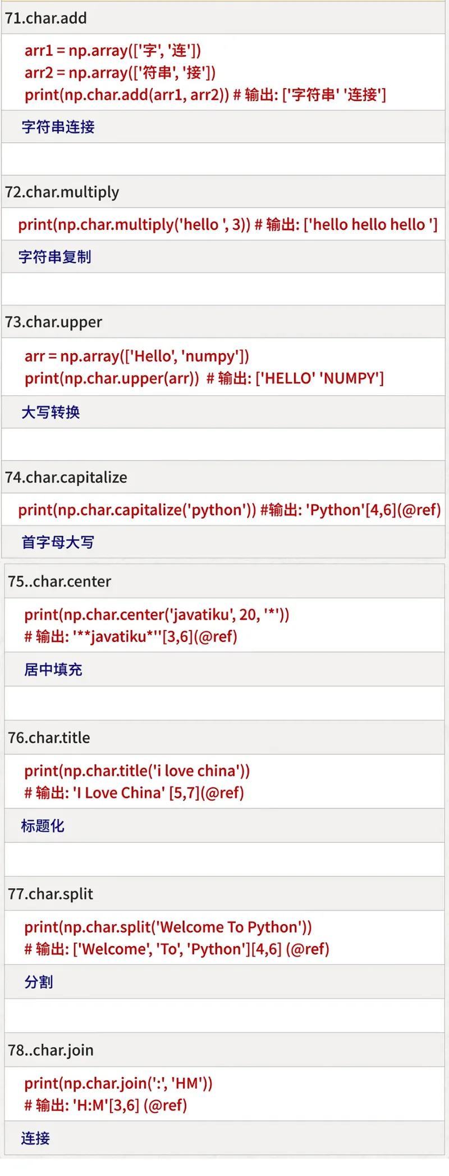The width and height of the screenshot is (449, 1176).
Task: Click the 77.char.split section heading
Action: (x=51, y=894)
